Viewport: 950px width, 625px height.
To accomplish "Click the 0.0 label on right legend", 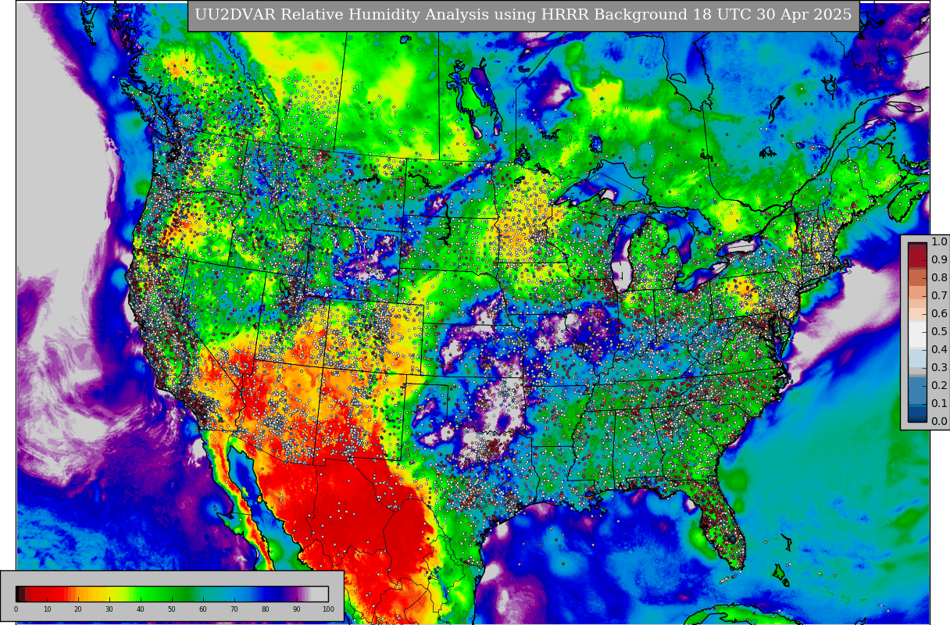I will coord(939,422).
